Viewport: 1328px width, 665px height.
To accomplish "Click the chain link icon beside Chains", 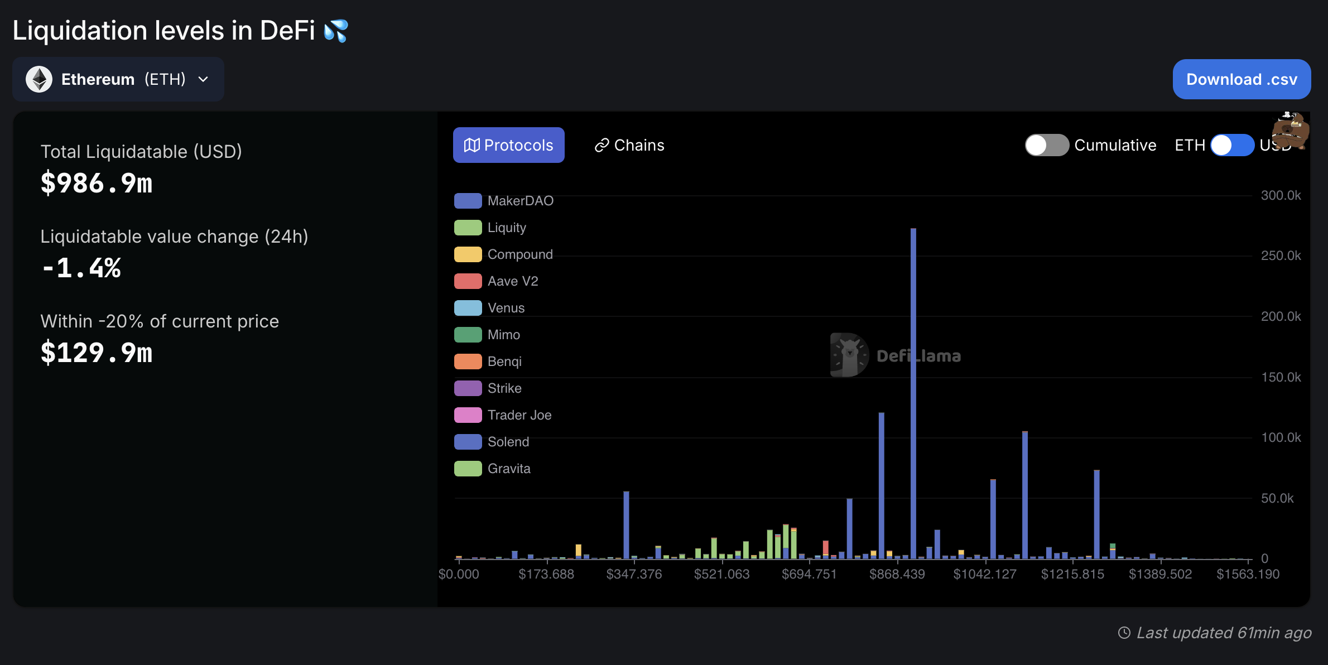I will coord(602,145).
